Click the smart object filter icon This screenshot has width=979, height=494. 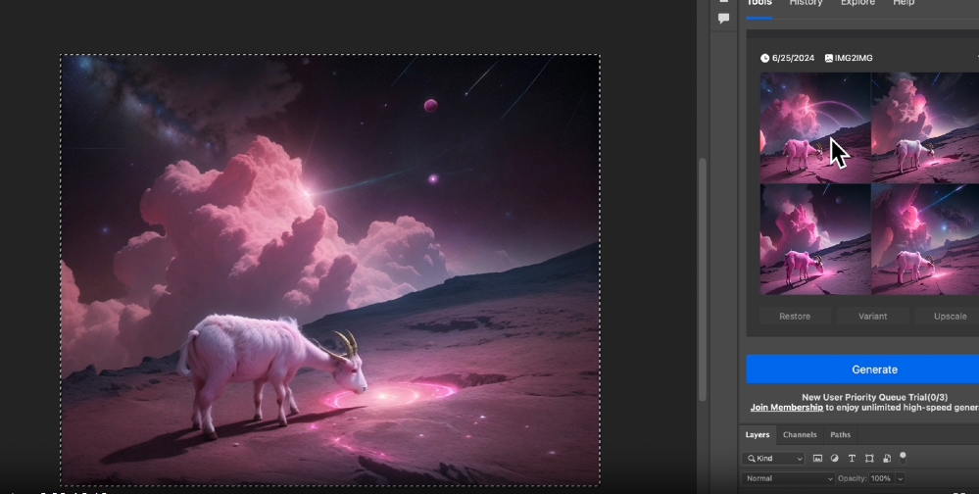click(886, 458)
